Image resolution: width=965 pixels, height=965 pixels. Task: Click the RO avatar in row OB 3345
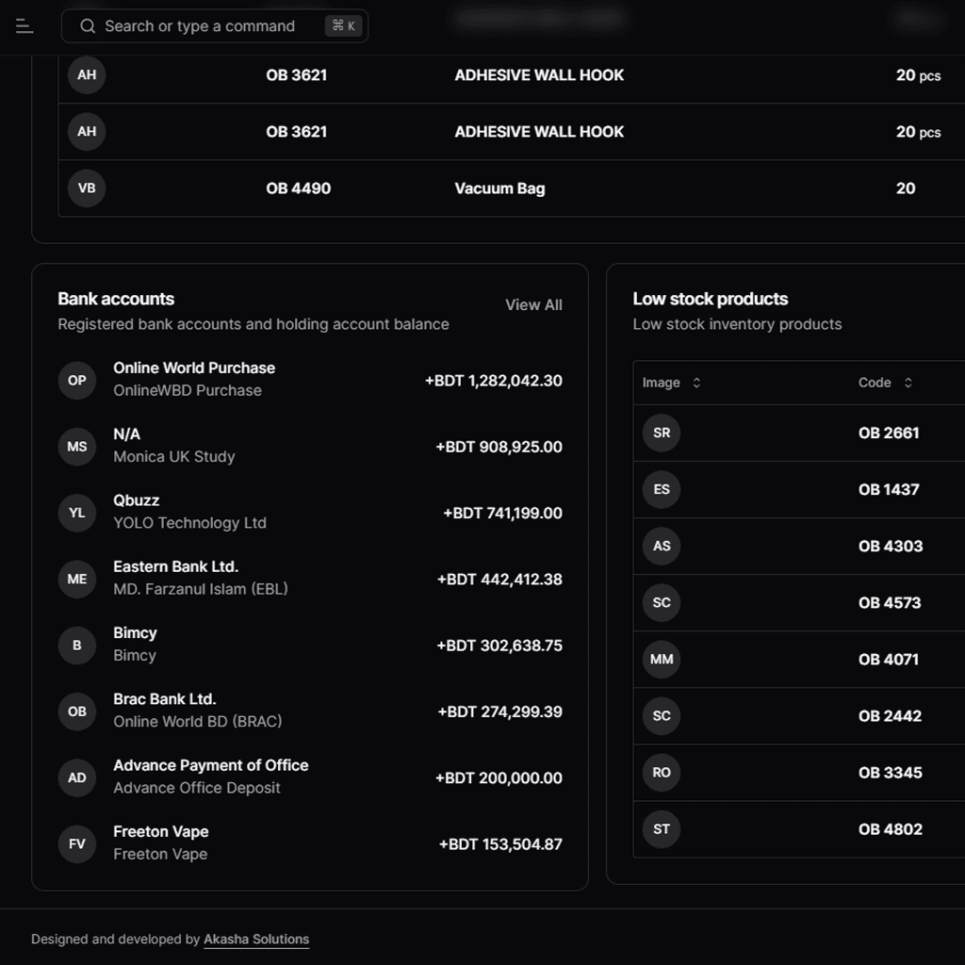pyautogui.click(x=662, y=773)
